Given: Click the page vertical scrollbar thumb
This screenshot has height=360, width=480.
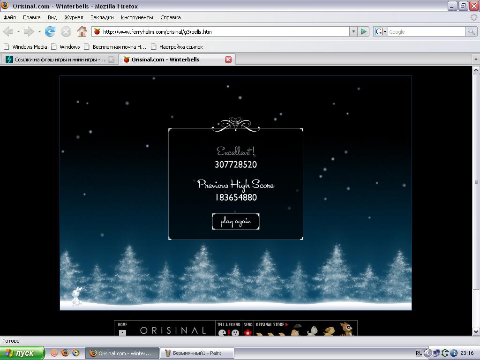Looking at the screenshot, I should pyautogui.click(x=476, y=182).
